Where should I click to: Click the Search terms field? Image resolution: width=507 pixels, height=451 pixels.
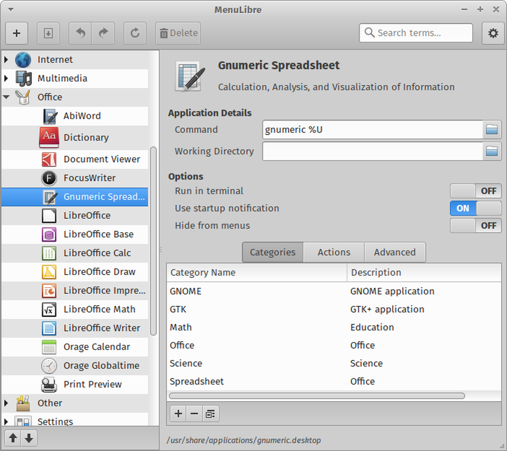pyautogui.click(x=416, y=33)
